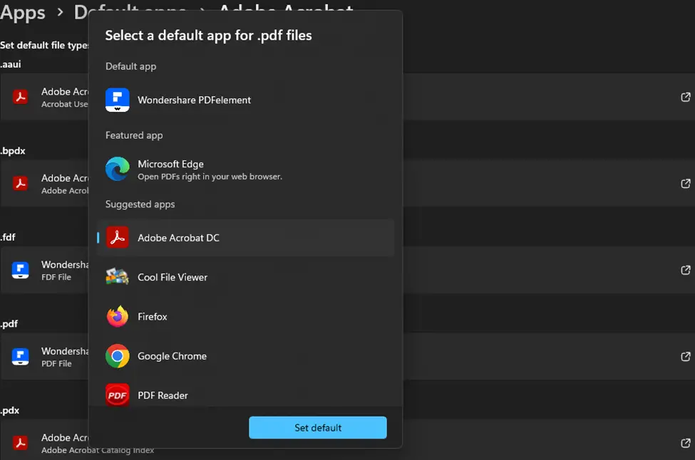Image resolution: width=695 pixels, height=460 pixels.
Task: Click "FDF File" row label
Action: pos(56,277)
